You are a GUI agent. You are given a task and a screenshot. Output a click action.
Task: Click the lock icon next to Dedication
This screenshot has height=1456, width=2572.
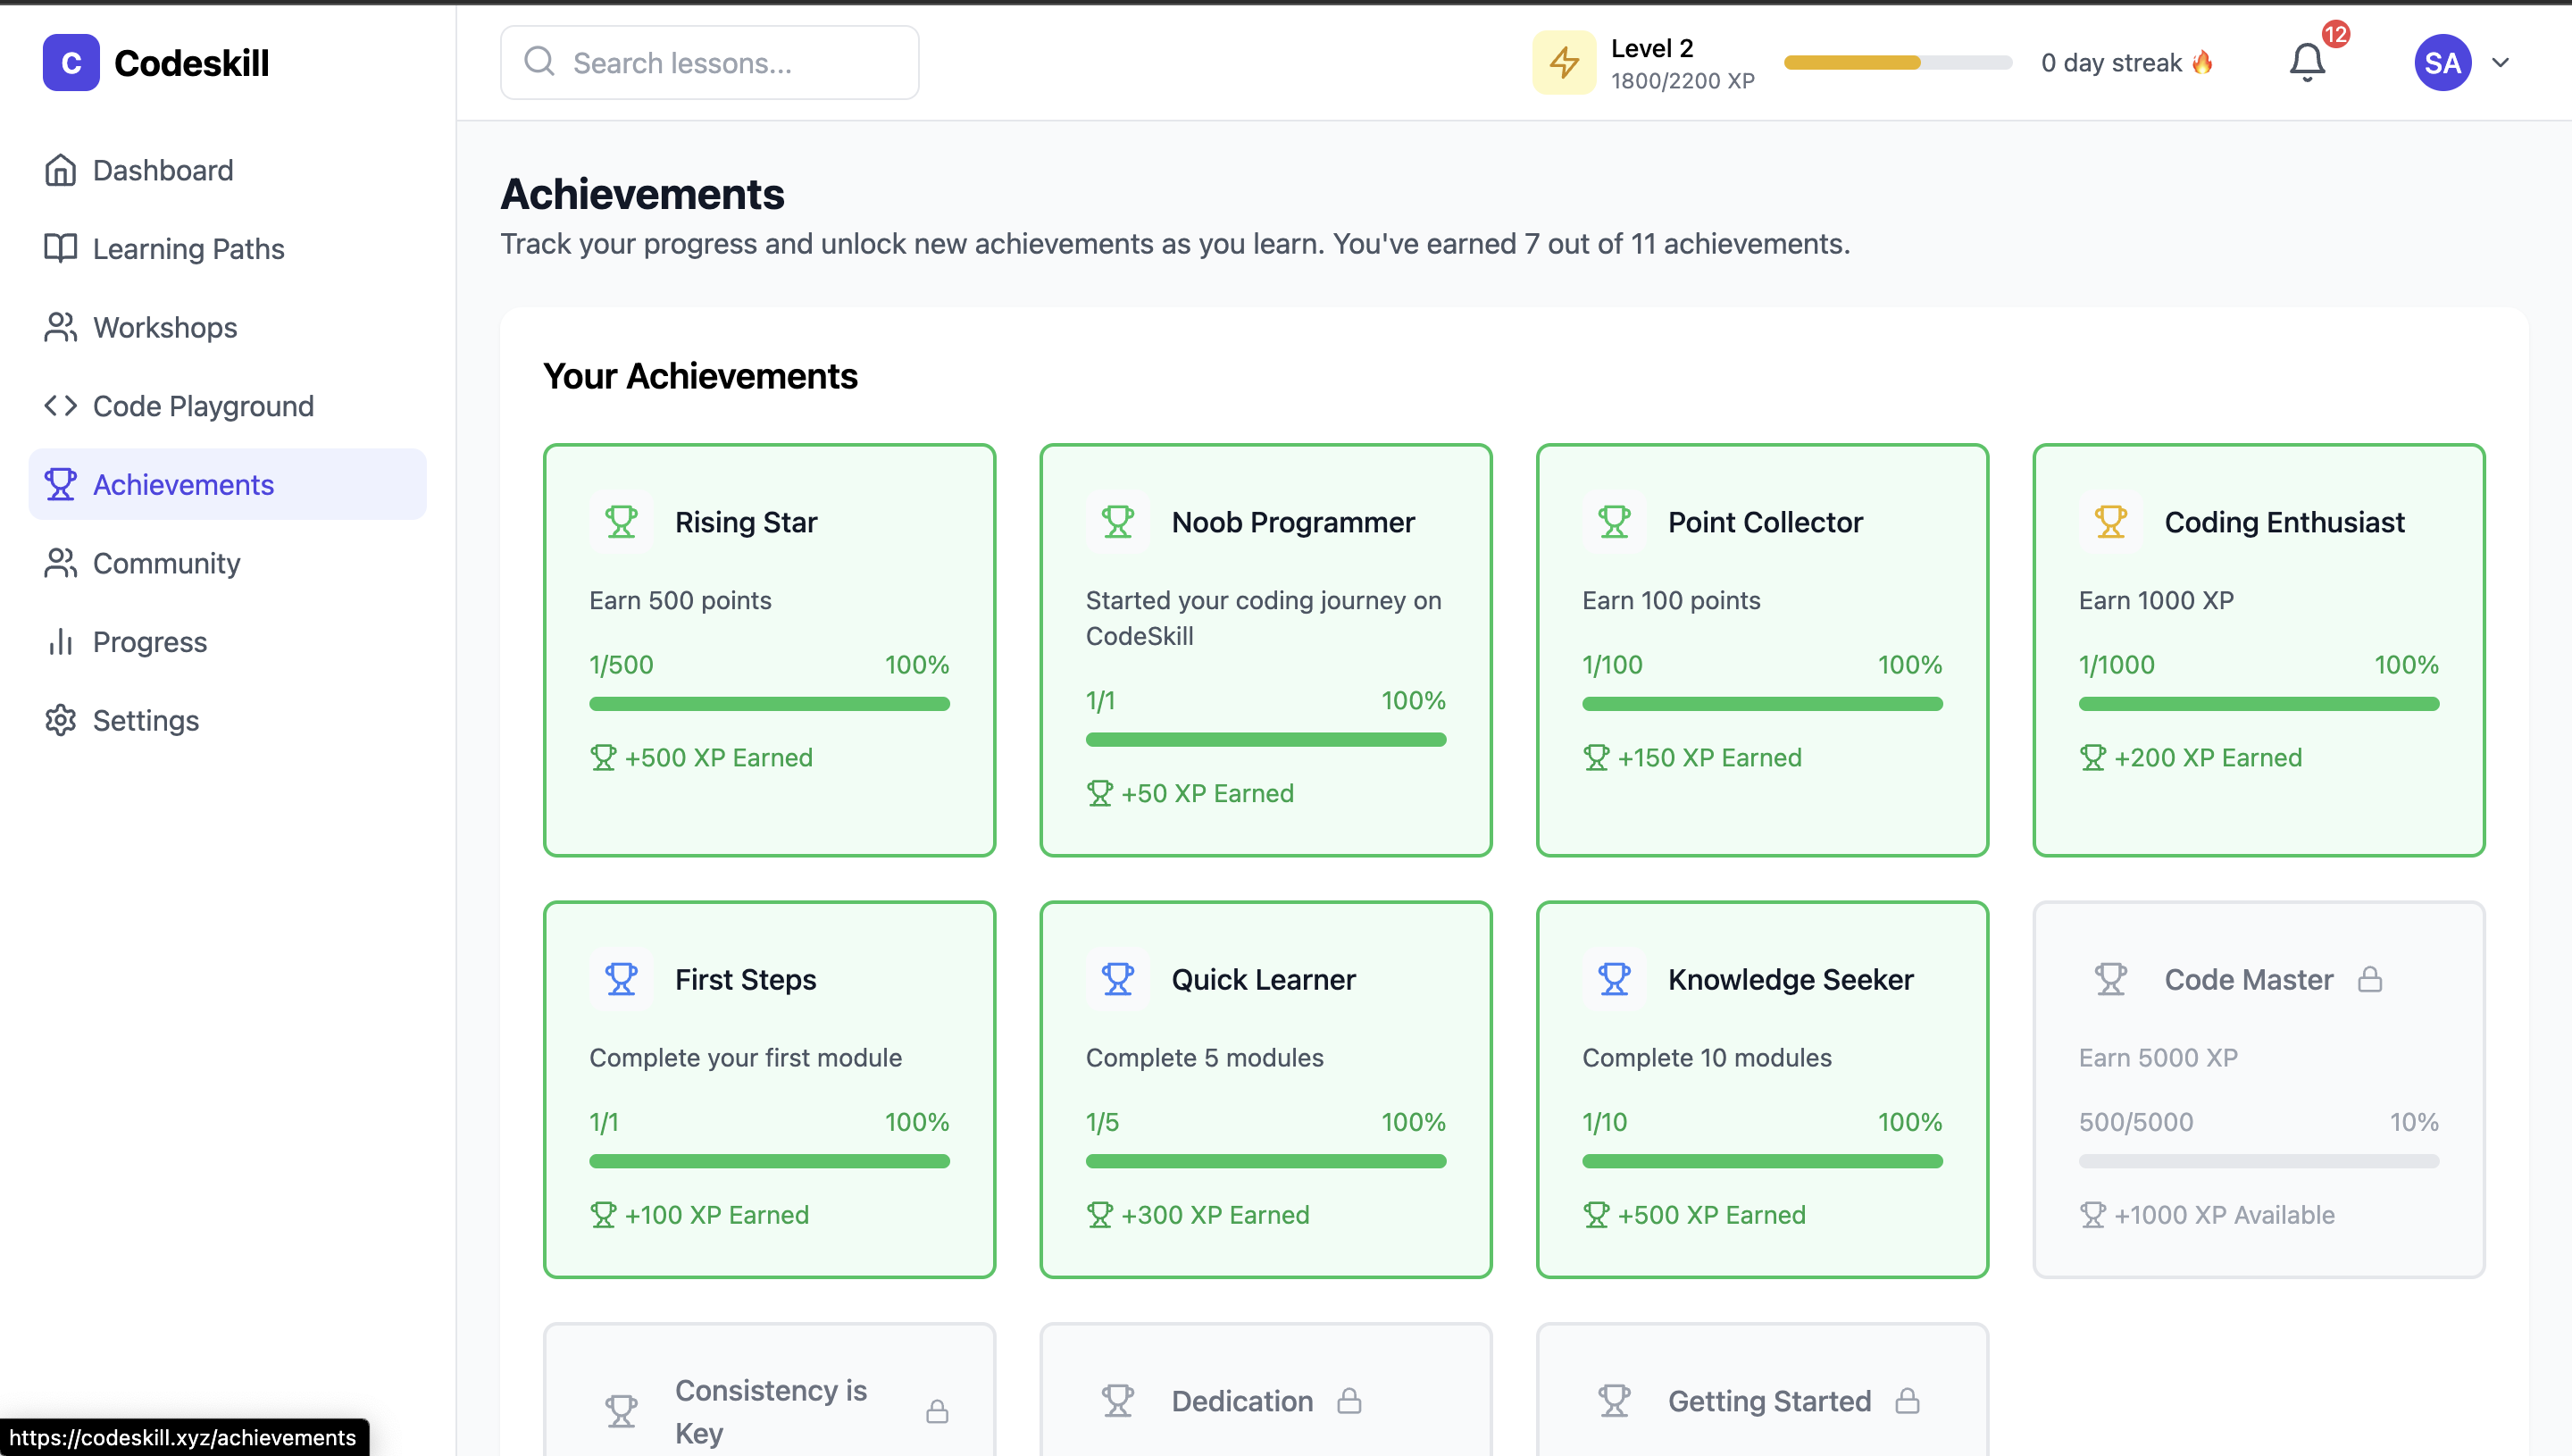coord(1349,1400)
